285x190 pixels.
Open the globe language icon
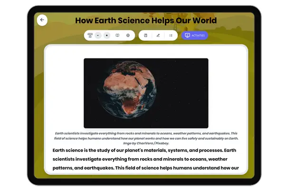[128, 35]
